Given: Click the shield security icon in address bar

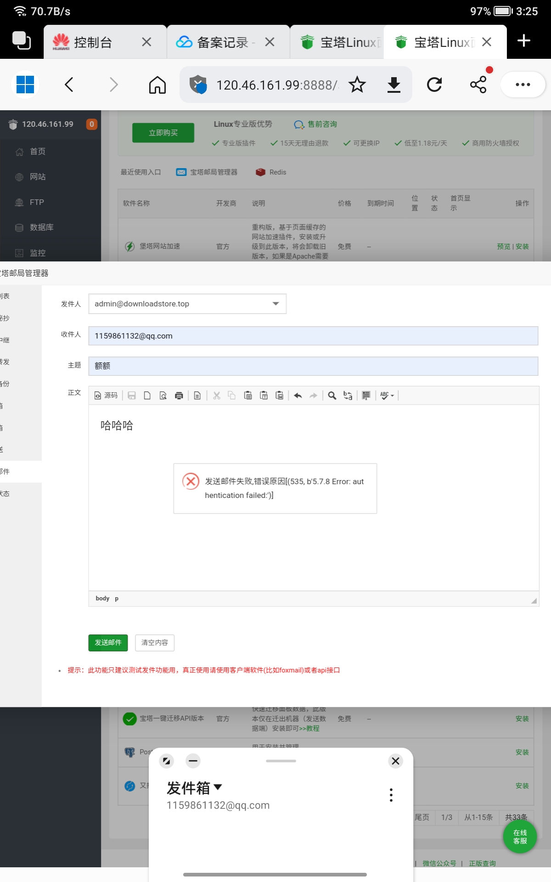Looking at the screenshot, I should coord(198,85).
